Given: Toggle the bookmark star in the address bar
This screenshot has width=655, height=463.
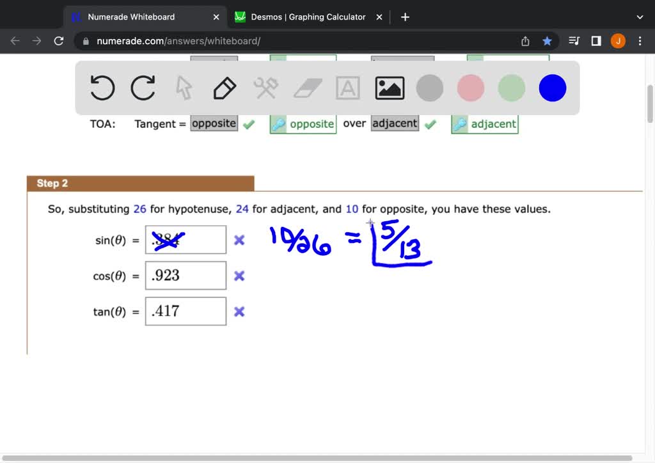Looking at the screenshot, I should coord(547,40).
